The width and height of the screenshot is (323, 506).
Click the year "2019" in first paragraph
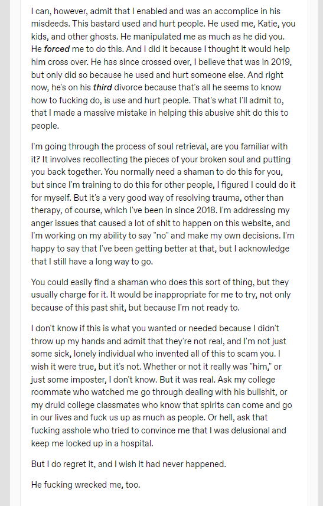[x=280, y=62]
